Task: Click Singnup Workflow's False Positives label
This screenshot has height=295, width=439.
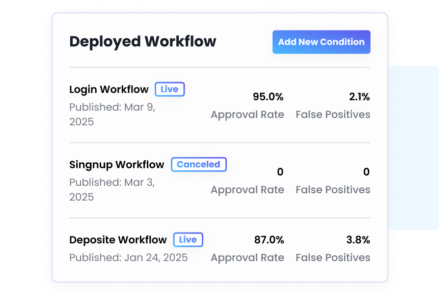Action: [x=332, y=190]
